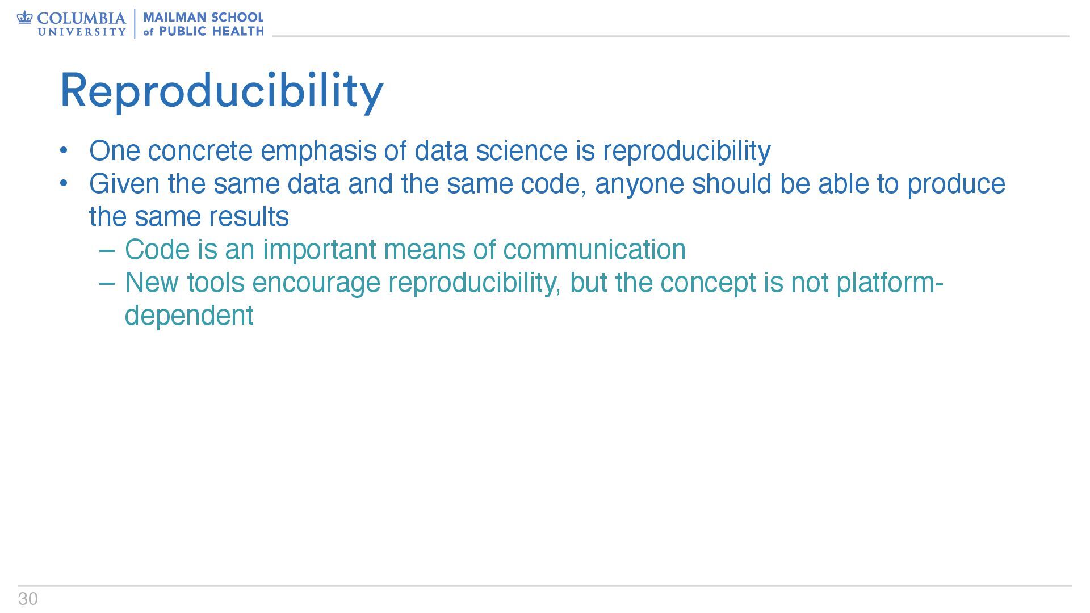Image resolution: width=1090 pixels, height=613 pixels.
Task: Click the word 'dependent' on the last line
Action: pos(189,316)
